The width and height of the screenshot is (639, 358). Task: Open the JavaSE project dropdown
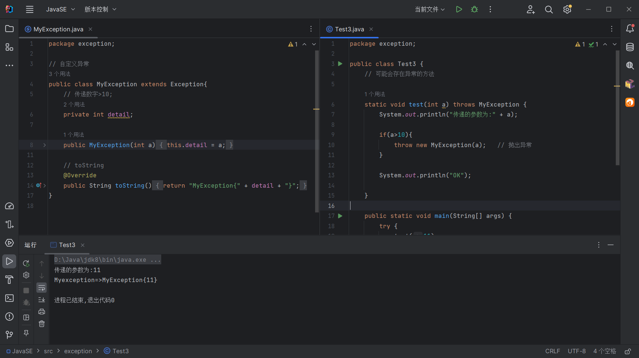pos(60,10)
